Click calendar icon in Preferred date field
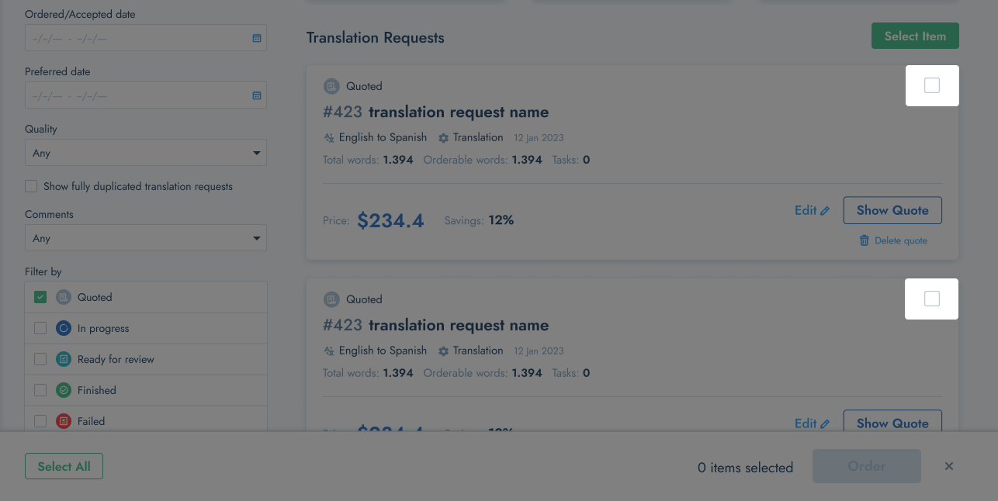The width and height of the screenshot is (998, 501). 257,95
